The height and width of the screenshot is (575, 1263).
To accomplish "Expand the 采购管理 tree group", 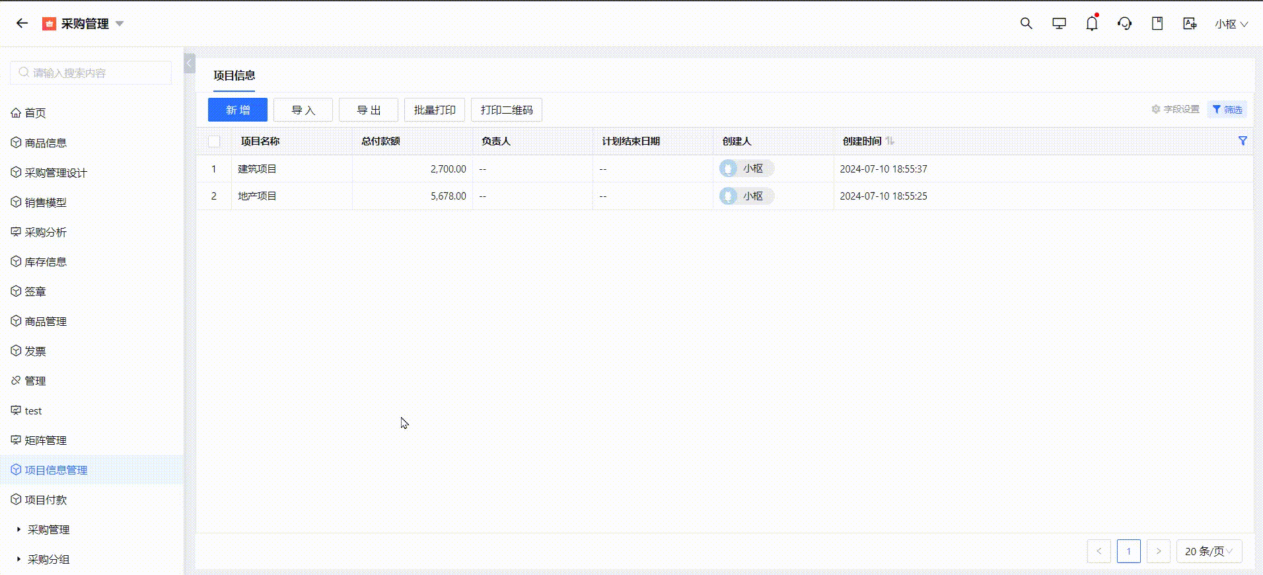I will click(x=18, y=529).
